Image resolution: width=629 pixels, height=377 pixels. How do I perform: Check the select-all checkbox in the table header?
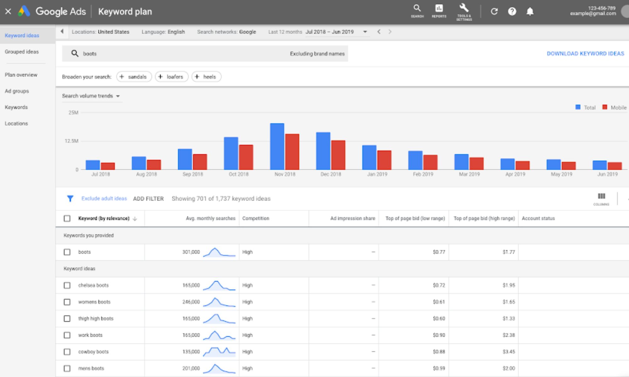tap(67, 218)
